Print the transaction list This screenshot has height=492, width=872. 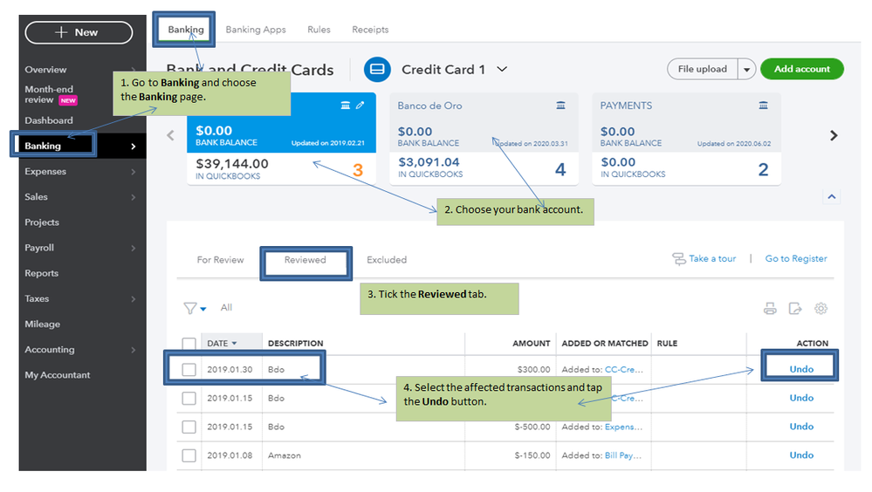770,309
